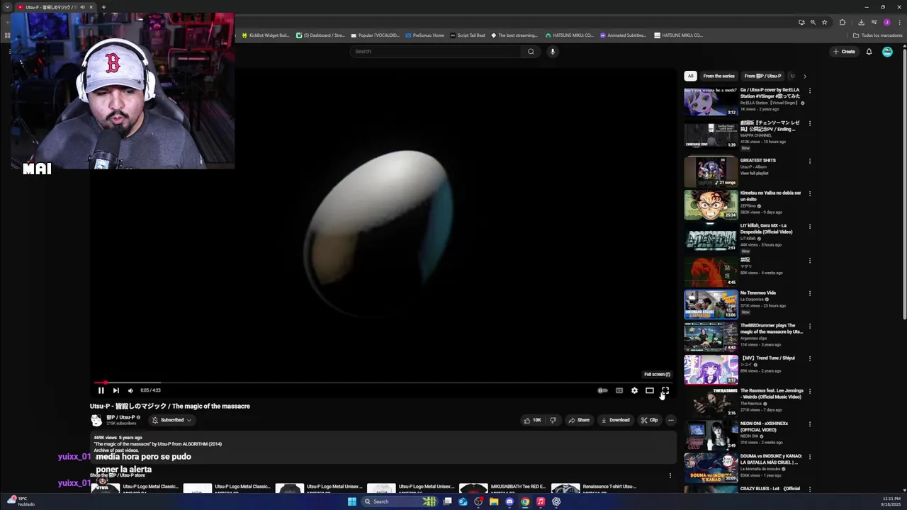Open Chrome extensions puzzle icon

tap(843, 22)
